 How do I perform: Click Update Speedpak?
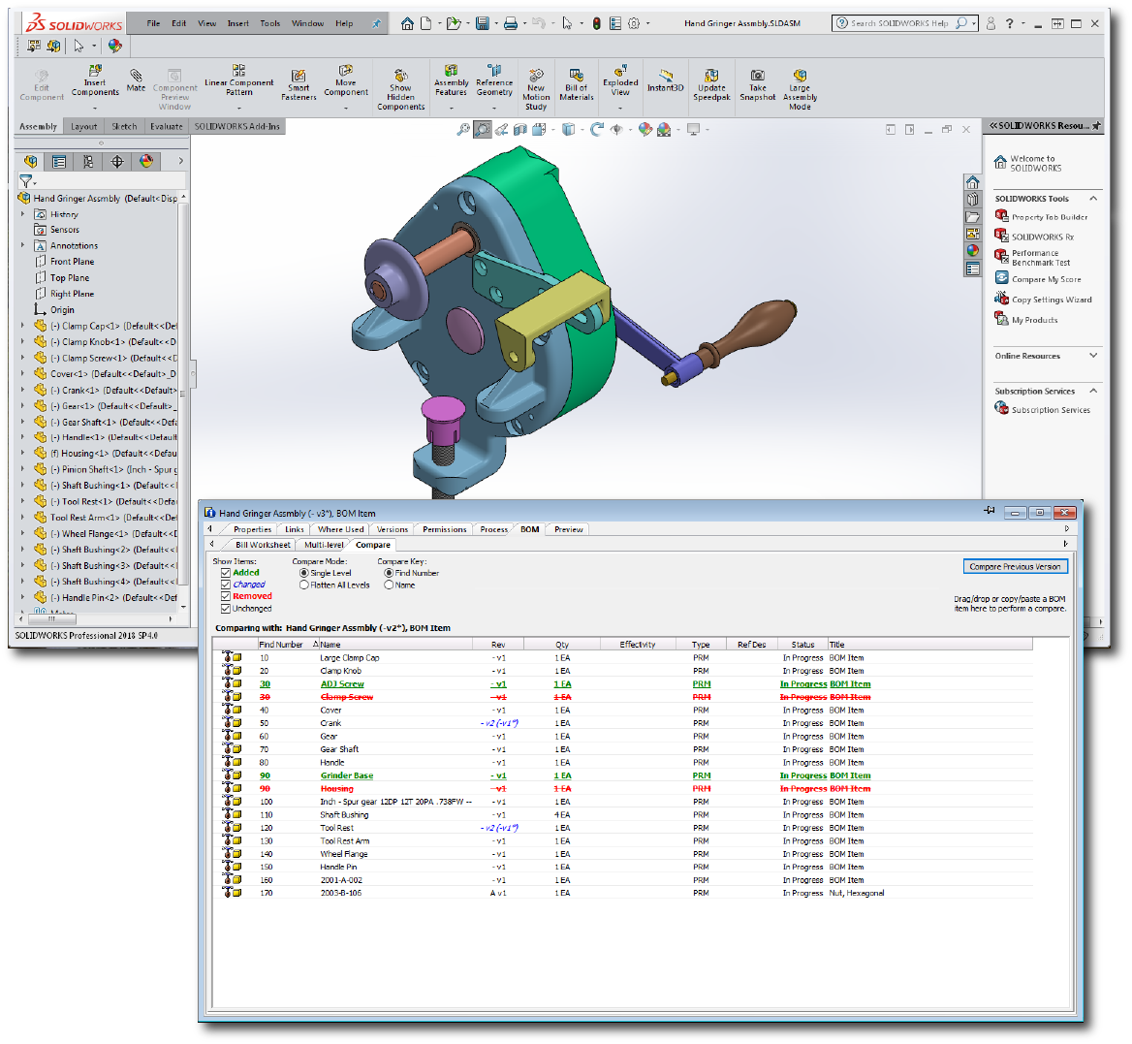tap(711, 86)
